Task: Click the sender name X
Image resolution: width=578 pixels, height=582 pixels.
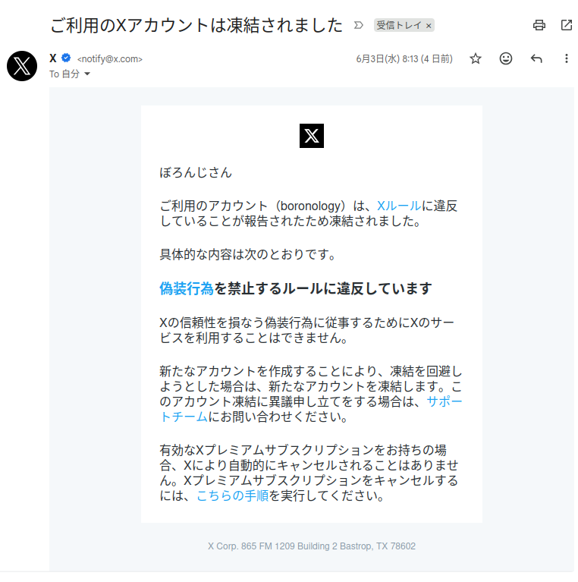Action: click(53, 58)
